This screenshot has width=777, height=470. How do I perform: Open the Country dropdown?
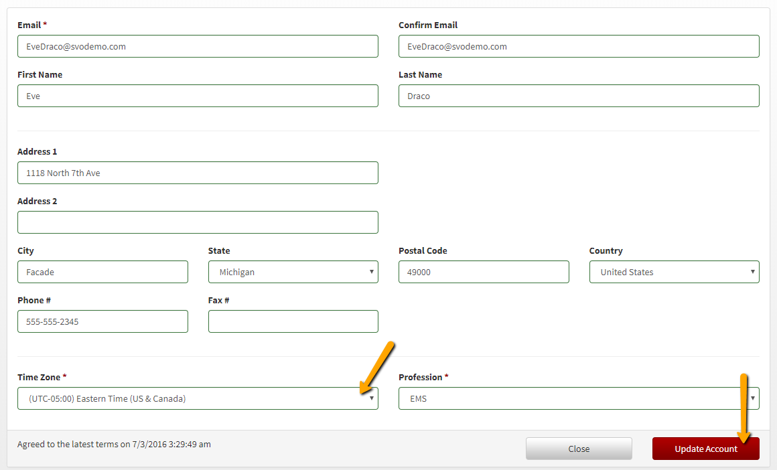pyautogui.click(x=675, y=272)
